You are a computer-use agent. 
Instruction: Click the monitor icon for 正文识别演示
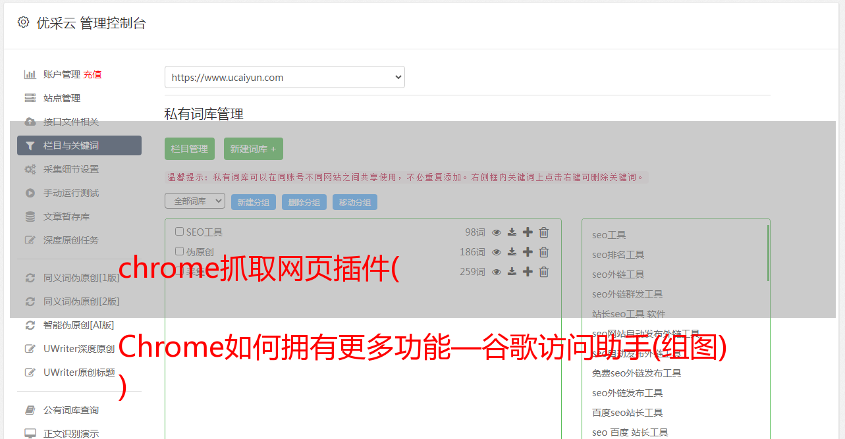pyautogui.click(x=30, y=434)
